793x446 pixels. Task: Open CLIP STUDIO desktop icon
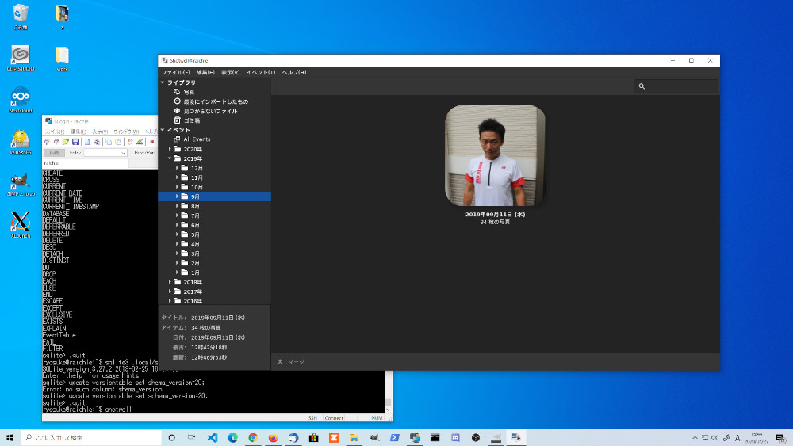pos(21,58)
